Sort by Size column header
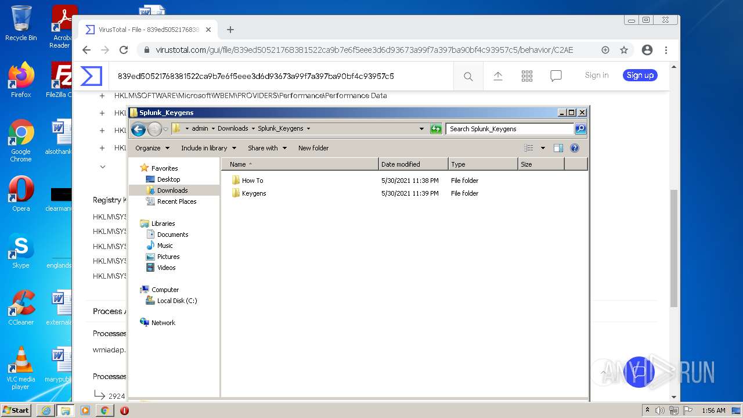 541,164
